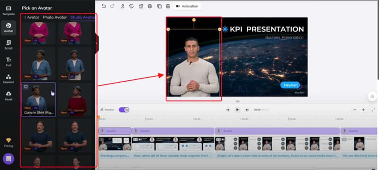Select Carla in Shirt avatar thumbnail
Viewport: 379px width, 170px height.
pyautogui.click(x=39, y=100)
